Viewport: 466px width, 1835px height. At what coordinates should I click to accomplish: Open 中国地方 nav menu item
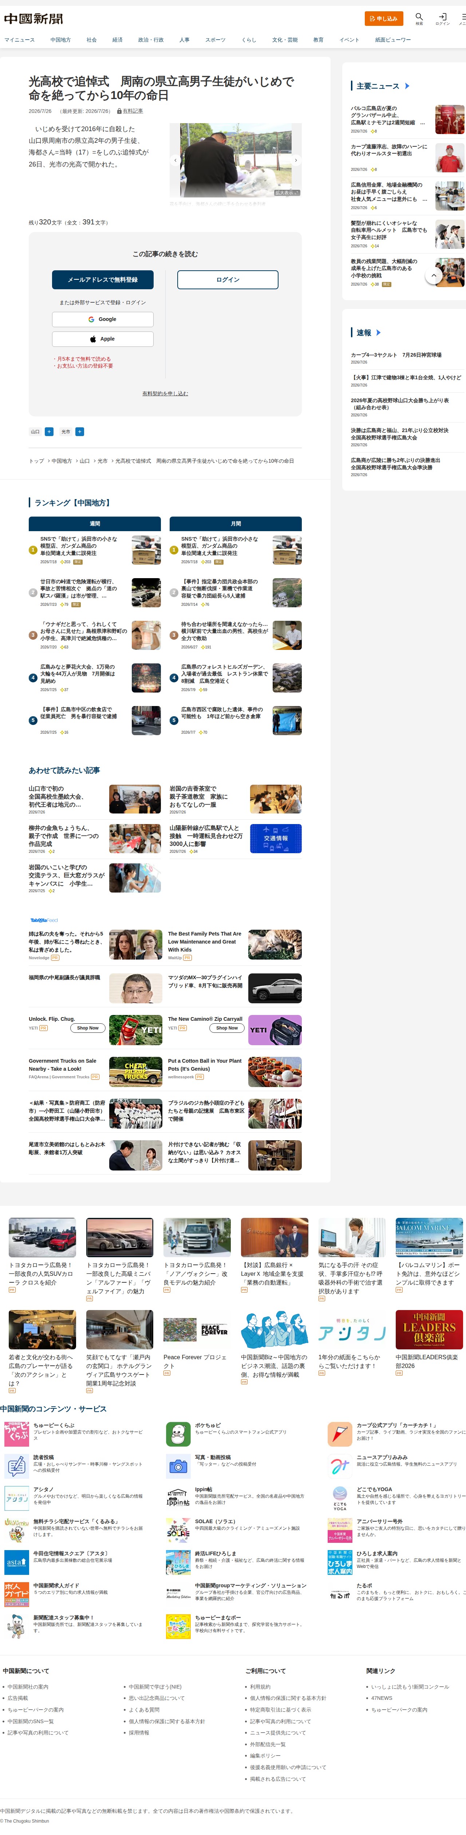(x=60, y=40)
